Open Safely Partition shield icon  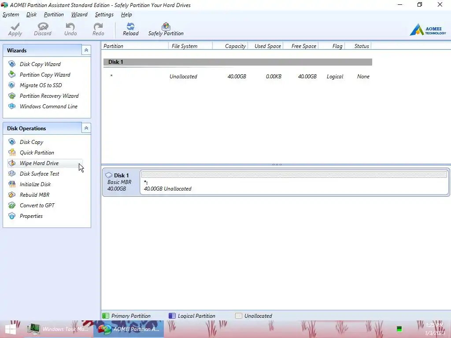tap(166, 26)
